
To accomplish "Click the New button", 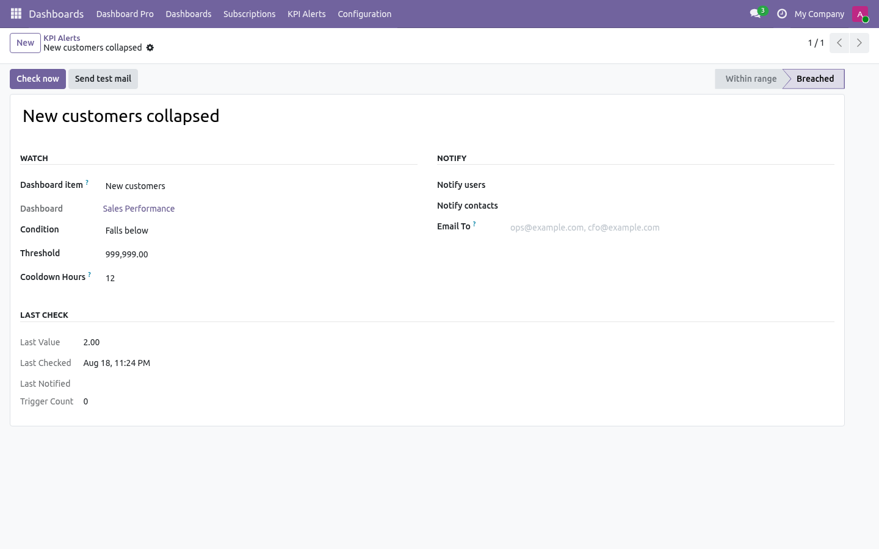I will [x=25, y=43].
